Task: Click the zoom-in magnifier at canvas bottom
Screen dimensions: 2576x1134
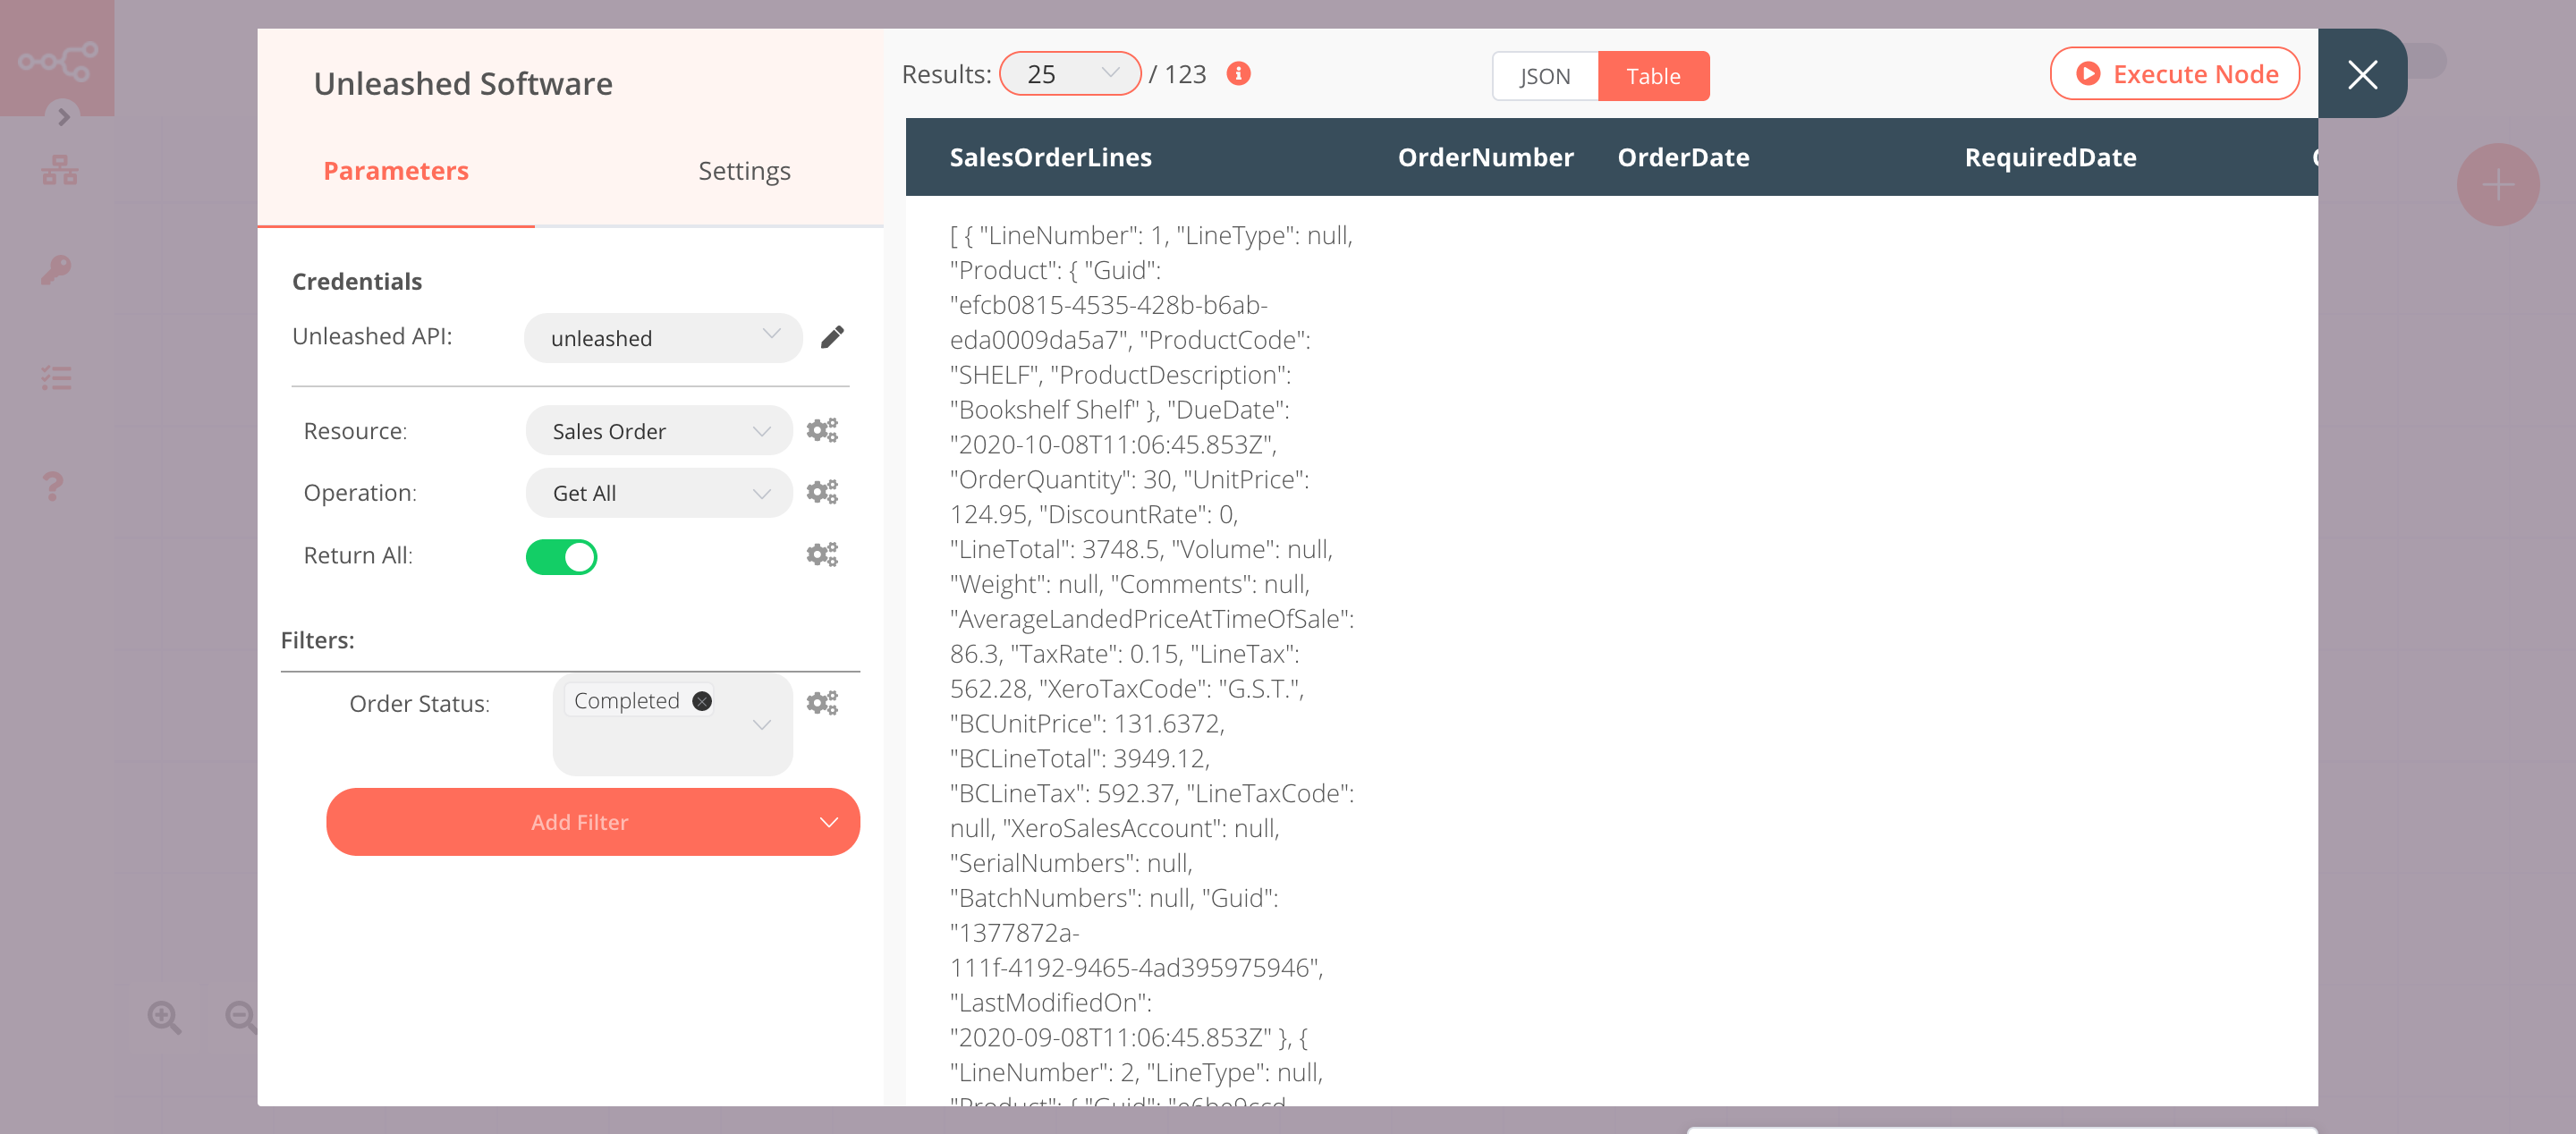Action: coord(164,1016)
